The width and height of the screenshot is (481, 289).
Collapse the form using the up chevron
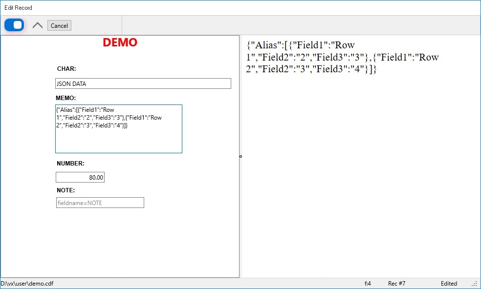37,24
